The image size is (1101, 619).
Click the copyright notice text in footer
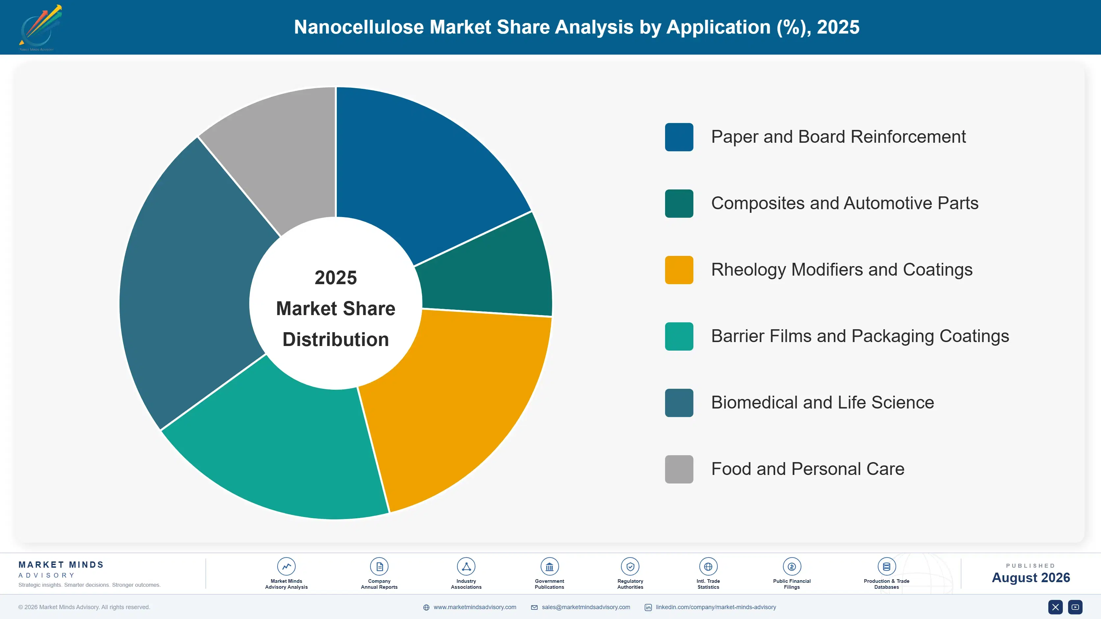pyautogui.click(x=84, y=607)
